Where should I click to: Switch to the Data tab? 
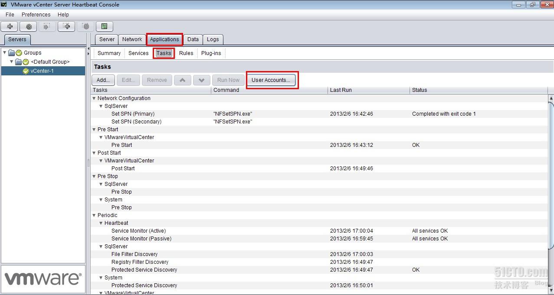pos(193,39)
